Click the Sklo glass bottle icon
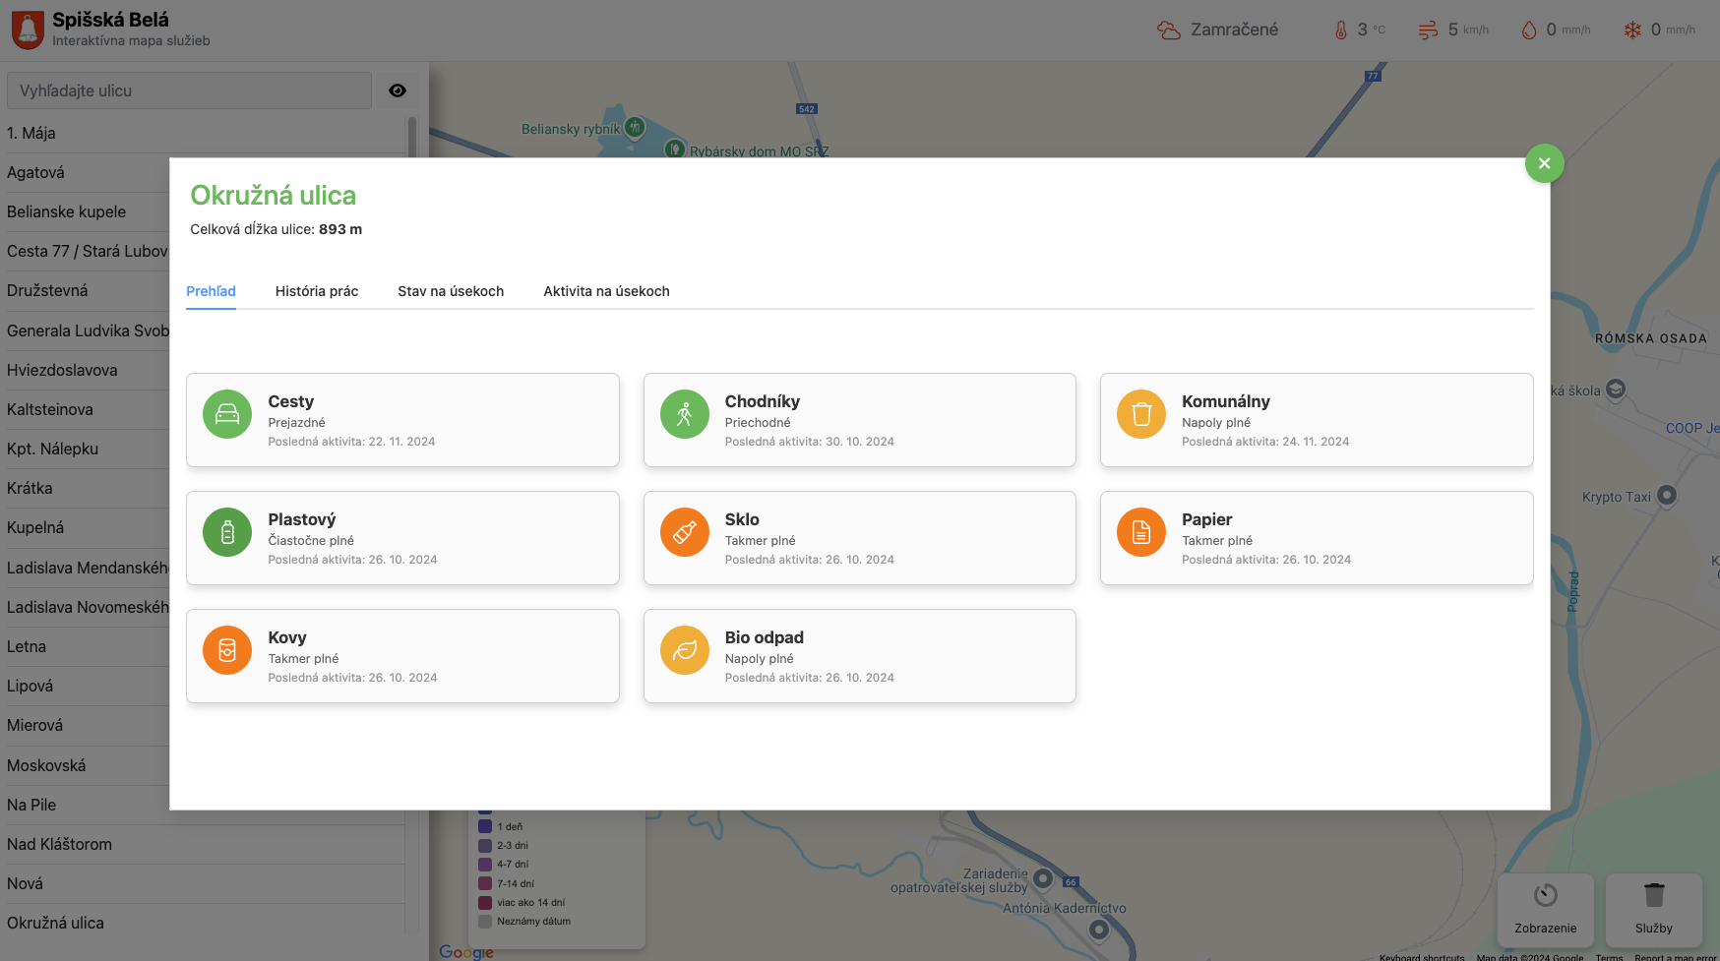Screen dimensions: 1720x961 (x=685, y=533)
